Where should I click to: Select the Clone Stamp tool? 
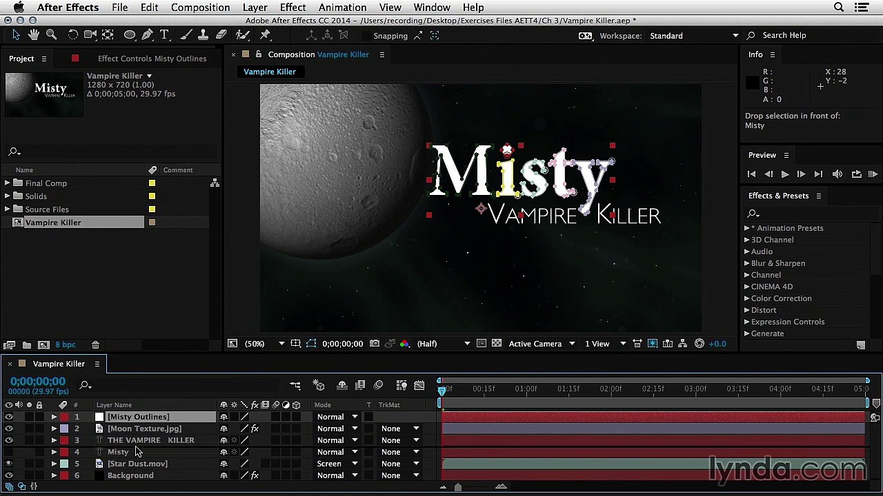tap(204, 35)
